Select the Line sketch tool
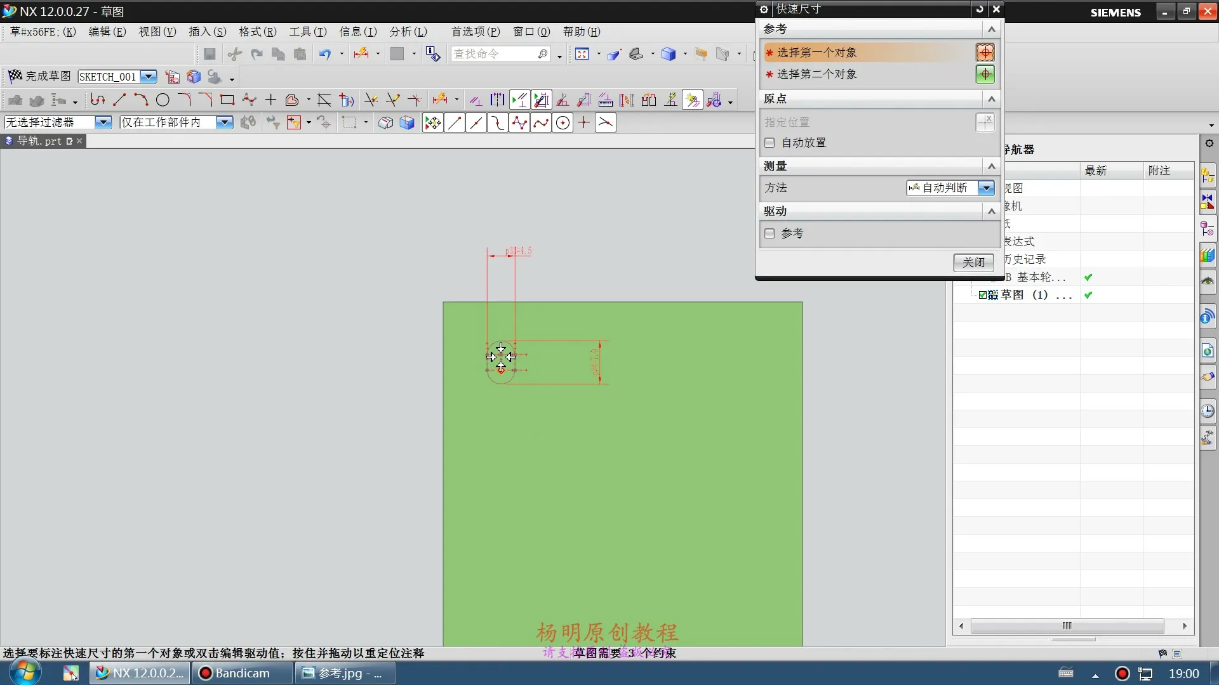This screenshot has height=685, width=1219. coord(119,100)
